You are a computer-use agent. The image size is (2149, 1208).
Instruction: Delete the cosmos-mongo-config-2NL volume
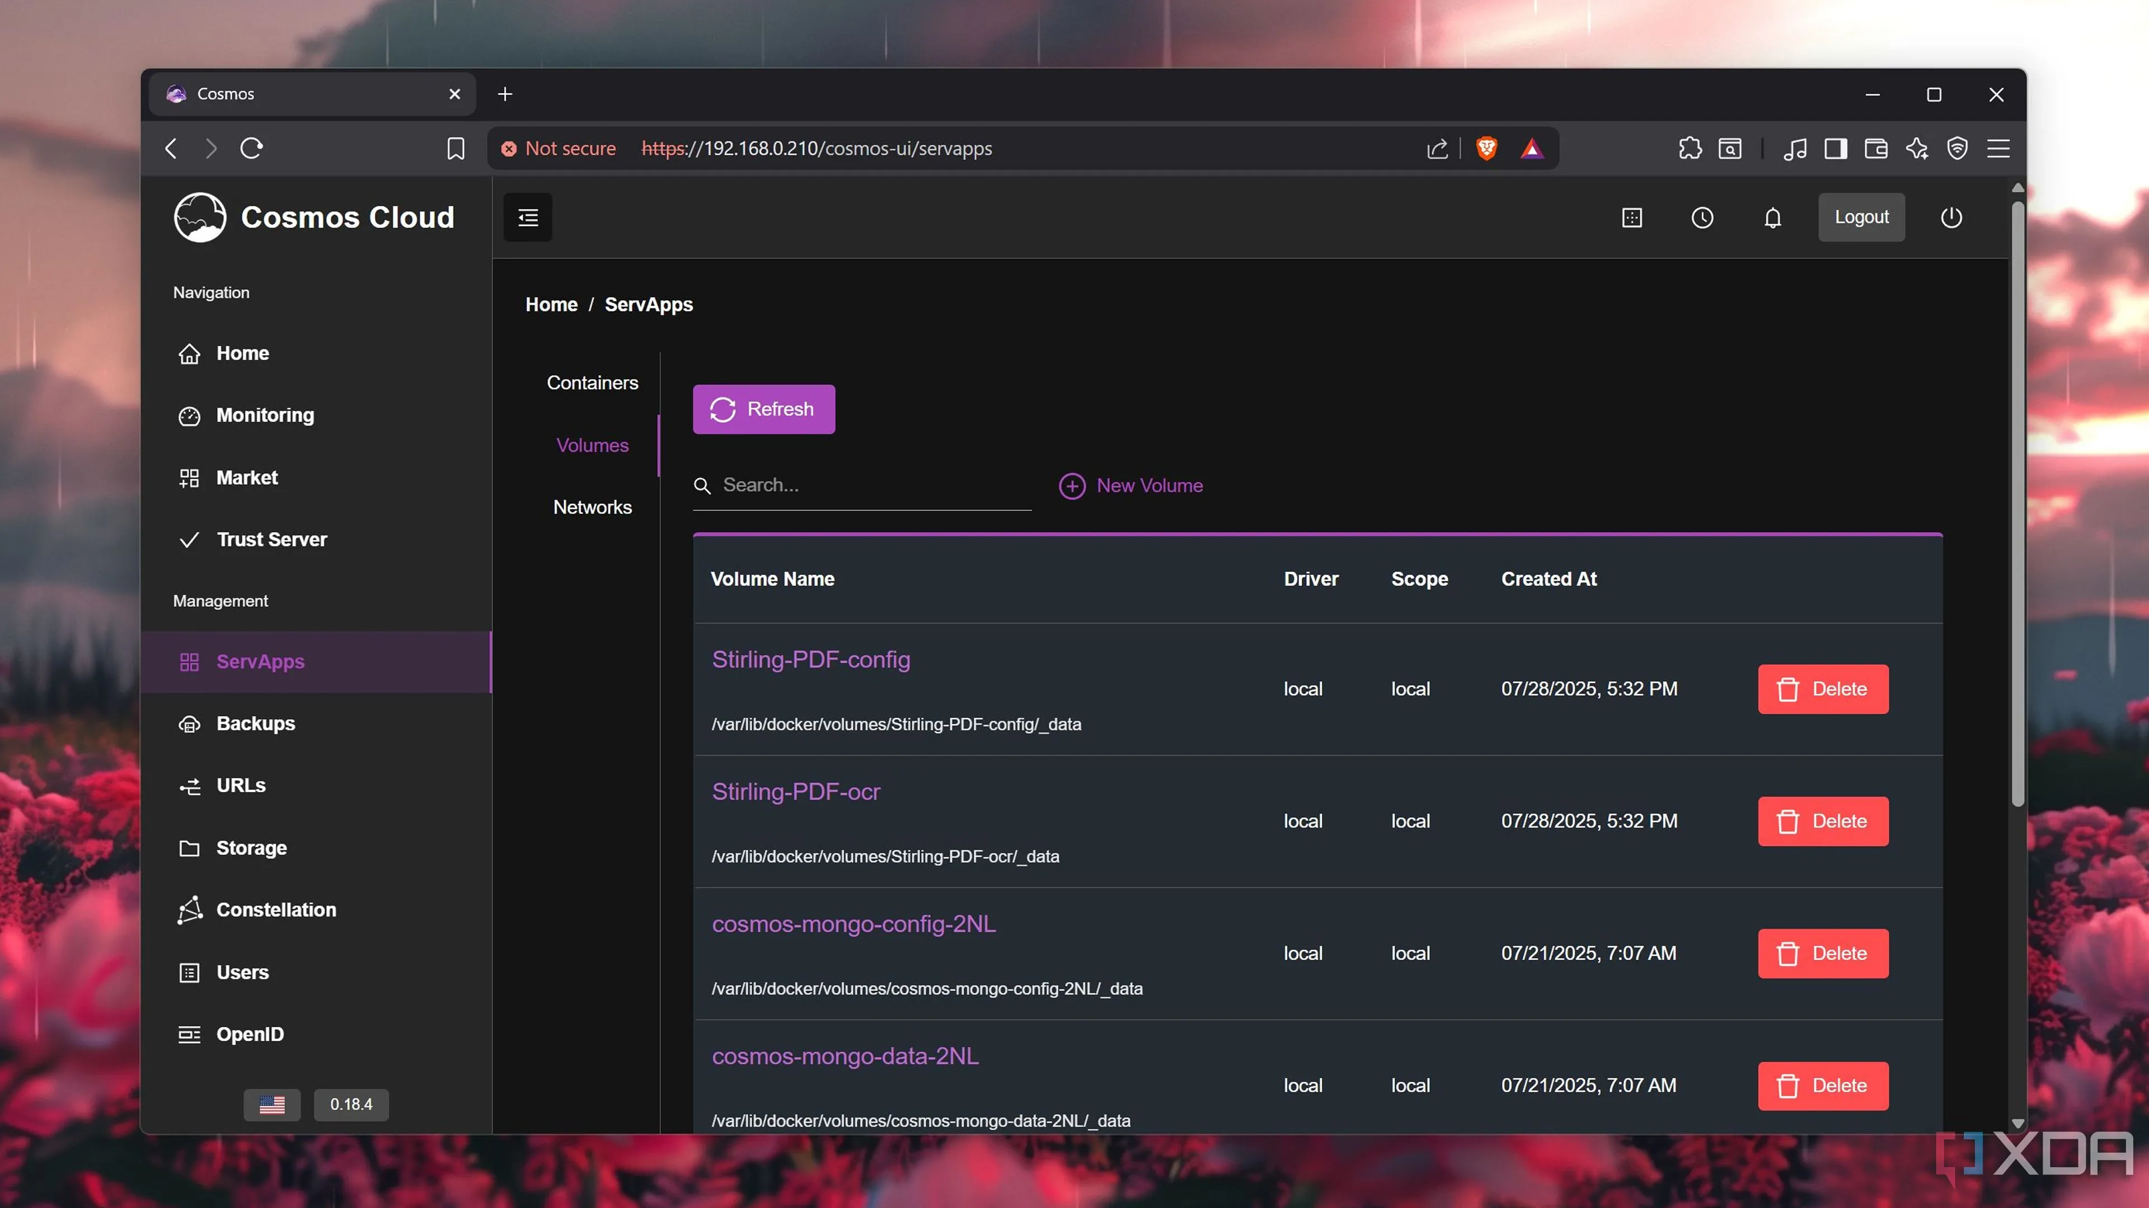(x=1823, y=954)
